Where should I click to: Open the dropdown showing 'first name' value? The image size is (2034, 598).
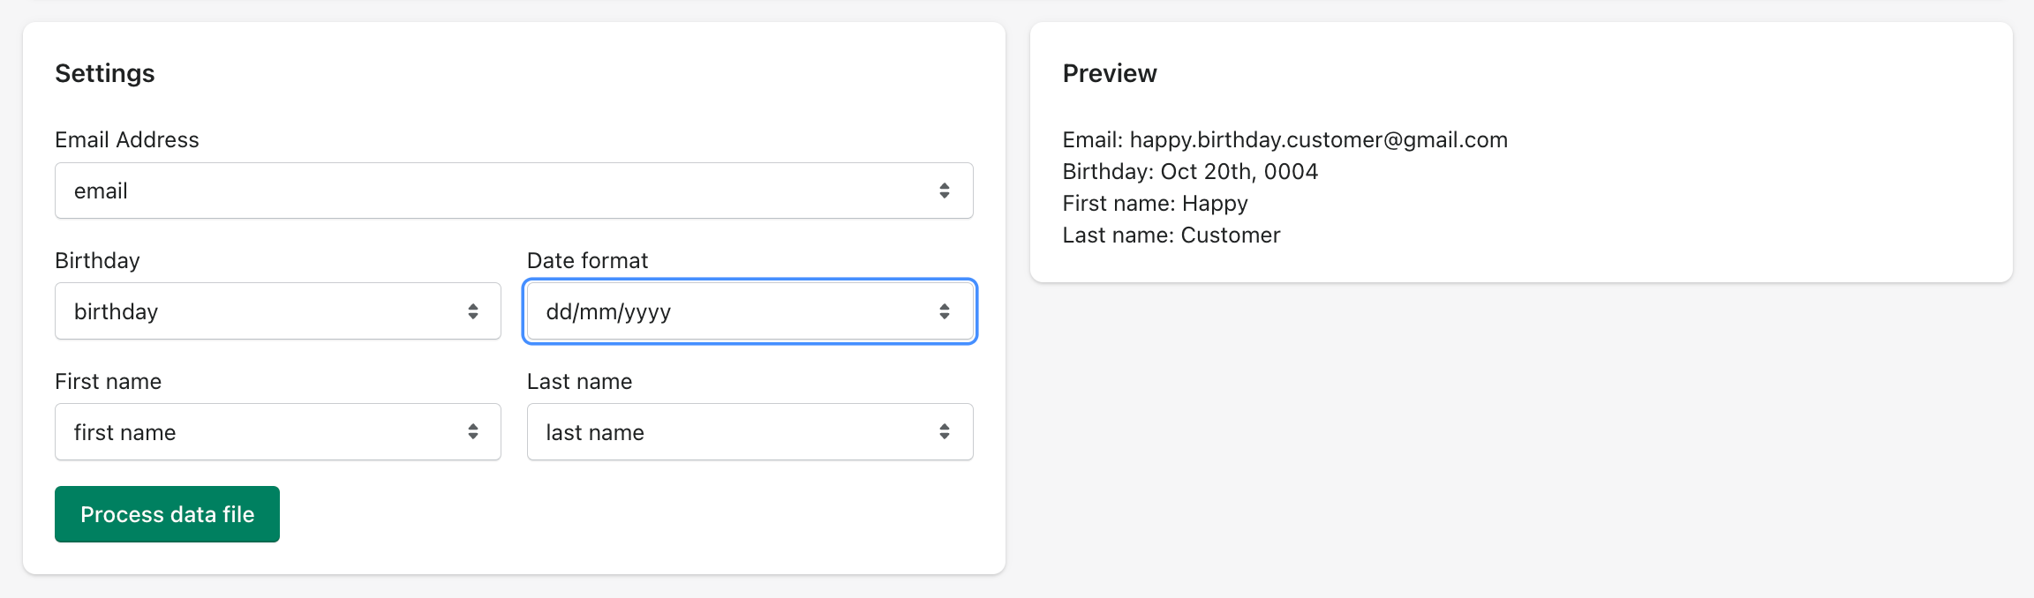tap(265, 432)
